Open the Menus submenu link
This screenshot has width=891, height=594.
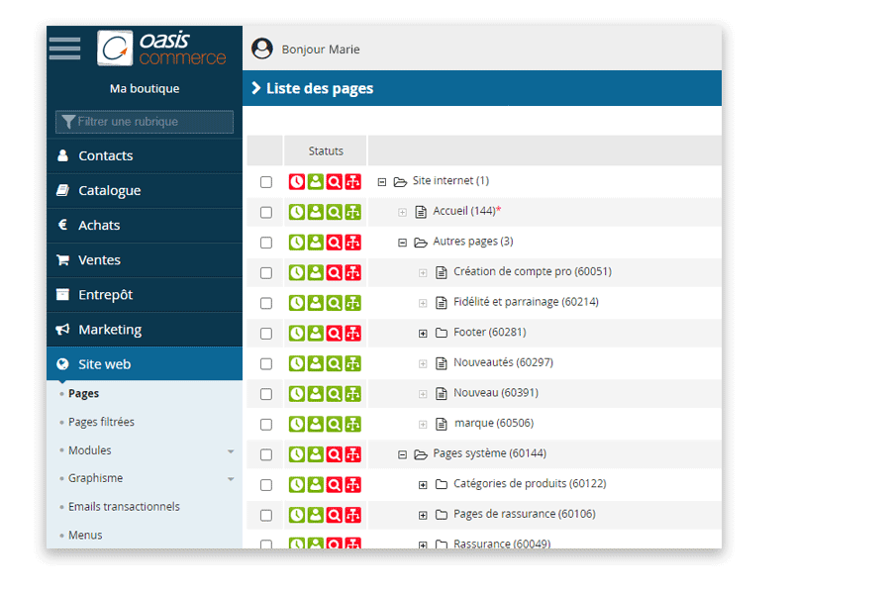(x=85, y=535)
